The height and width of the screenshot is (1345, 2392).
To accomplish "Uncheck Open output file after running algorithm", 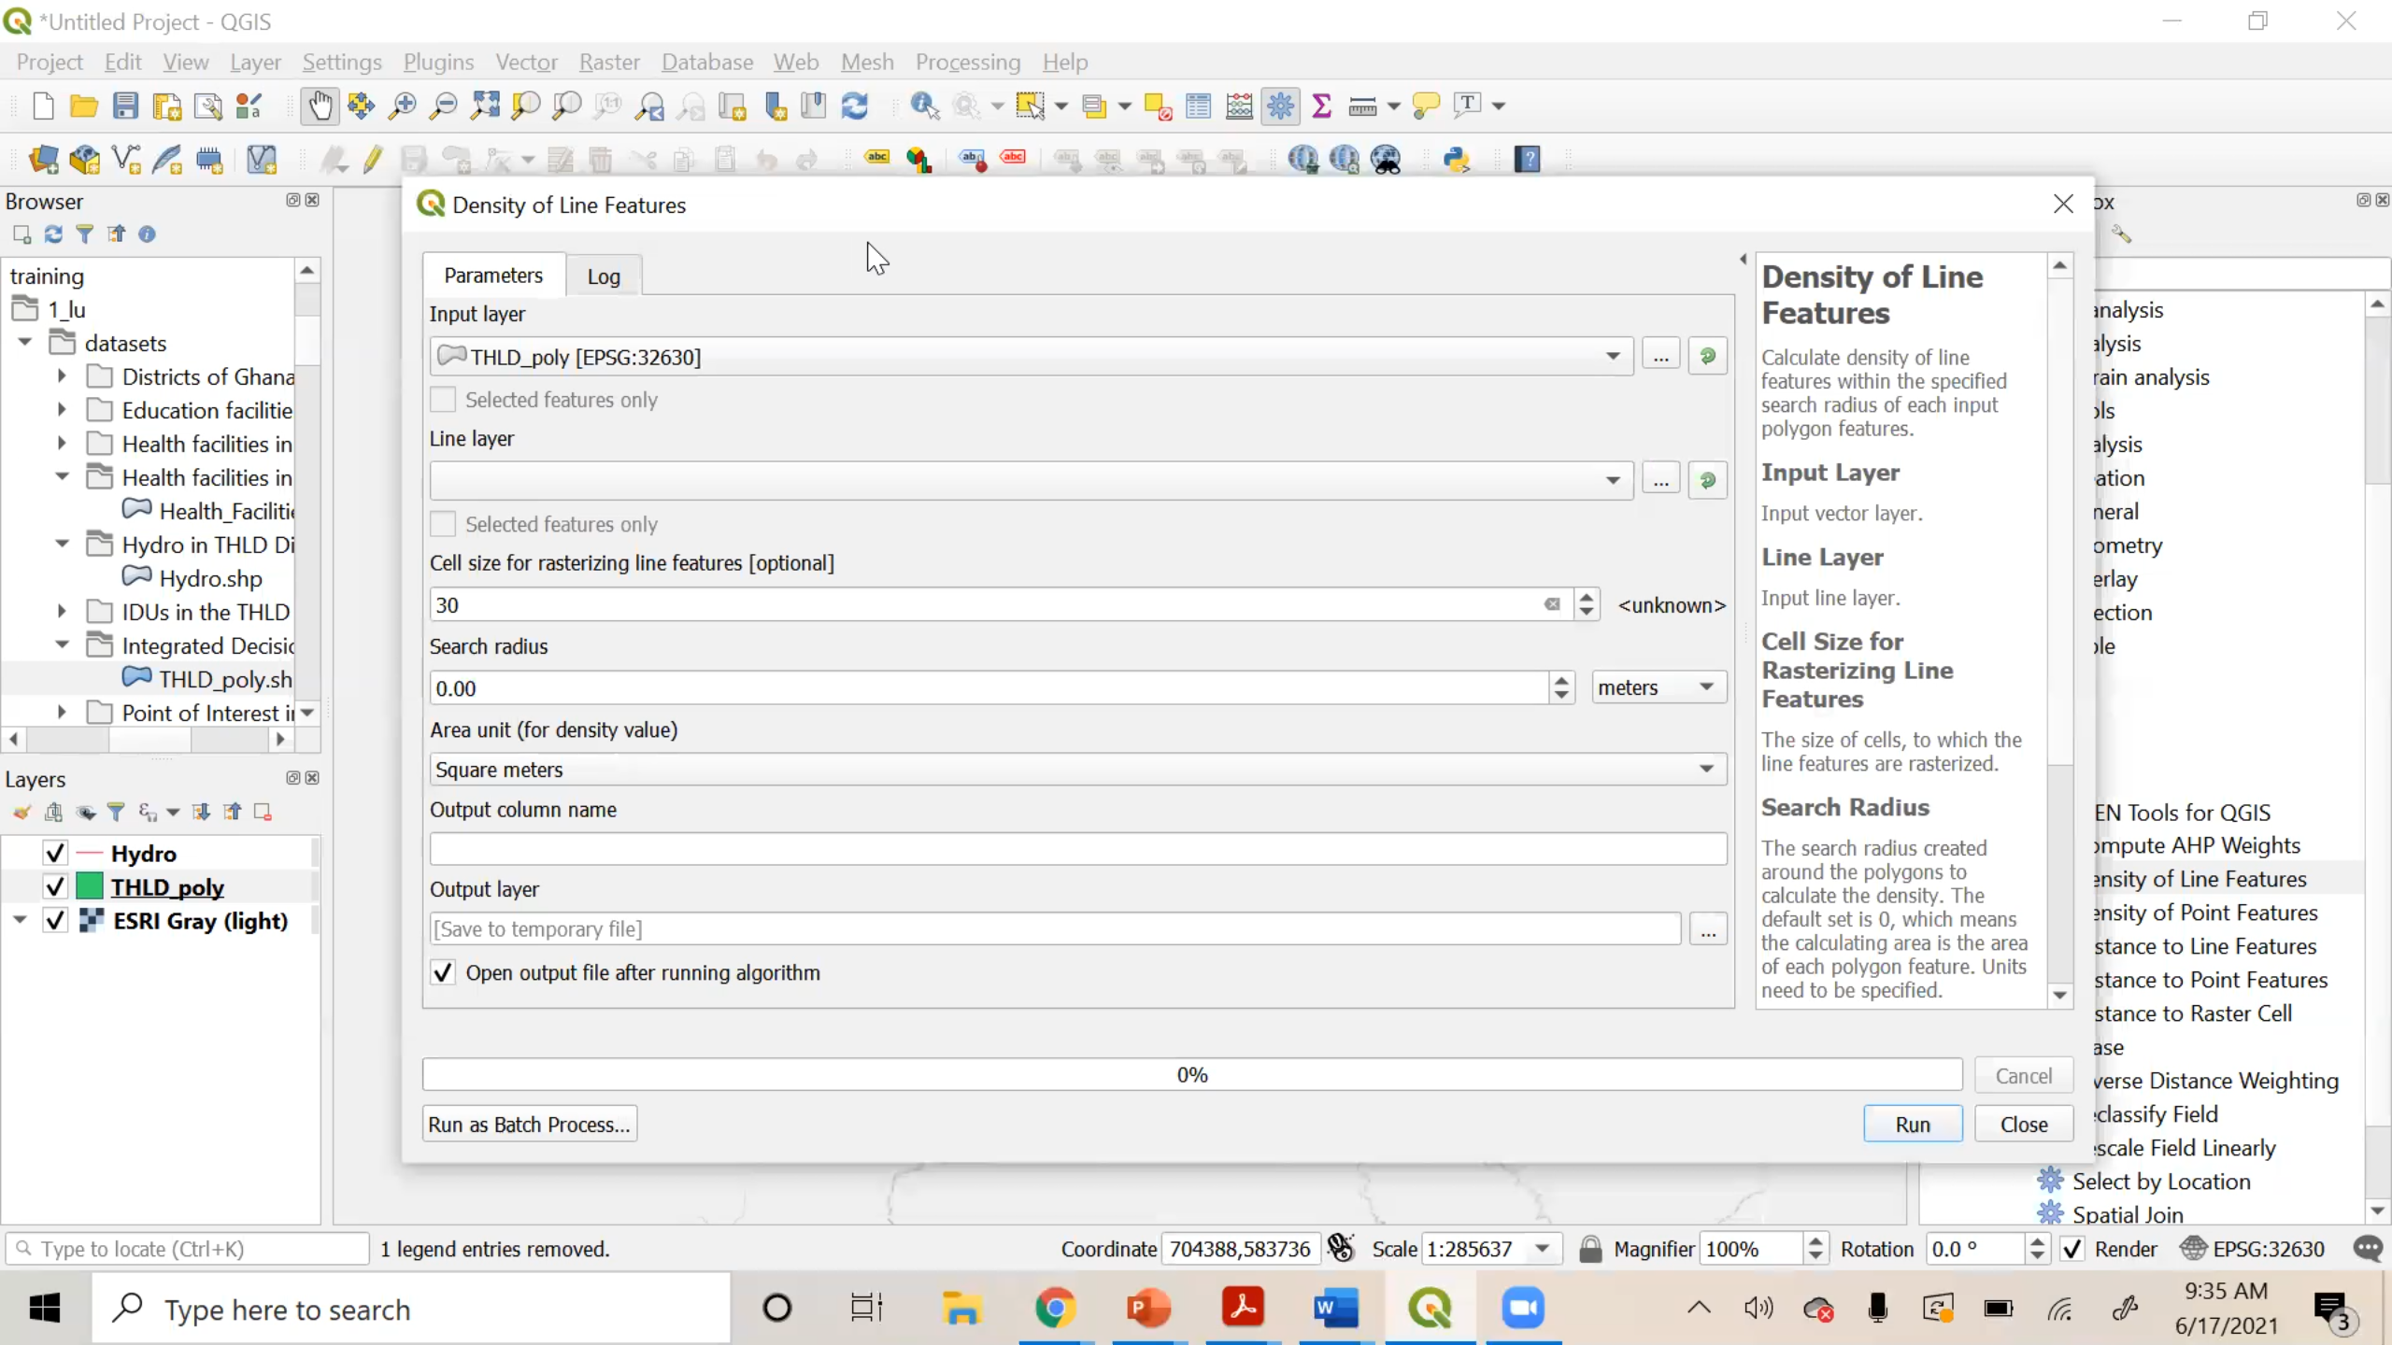I will pos(443,972).
